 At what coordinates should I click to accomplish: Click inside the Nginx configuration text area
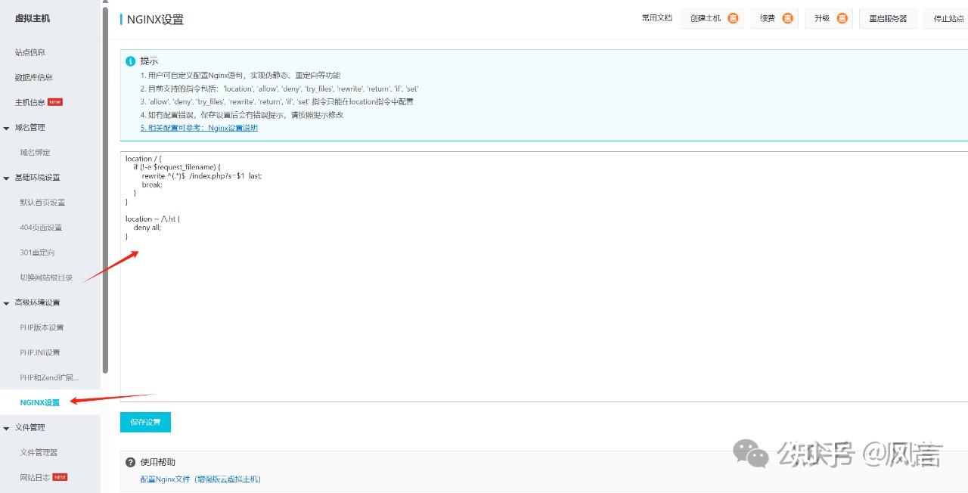click(x=529, y=318)
